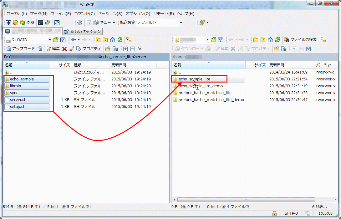The width and height of the screenshot is (341, 219).
Task: Click remote panel horizontal scrollbar
Action: pyautogui.click(x=246, y=200)
